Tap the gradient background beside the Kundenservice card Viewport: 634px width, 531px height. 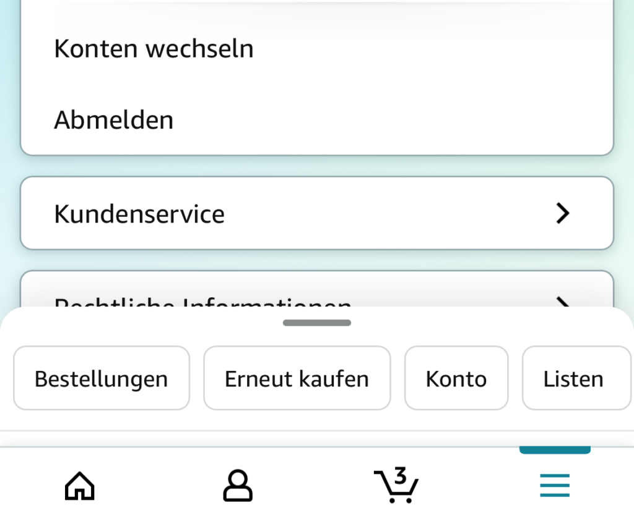coord(10,213)
